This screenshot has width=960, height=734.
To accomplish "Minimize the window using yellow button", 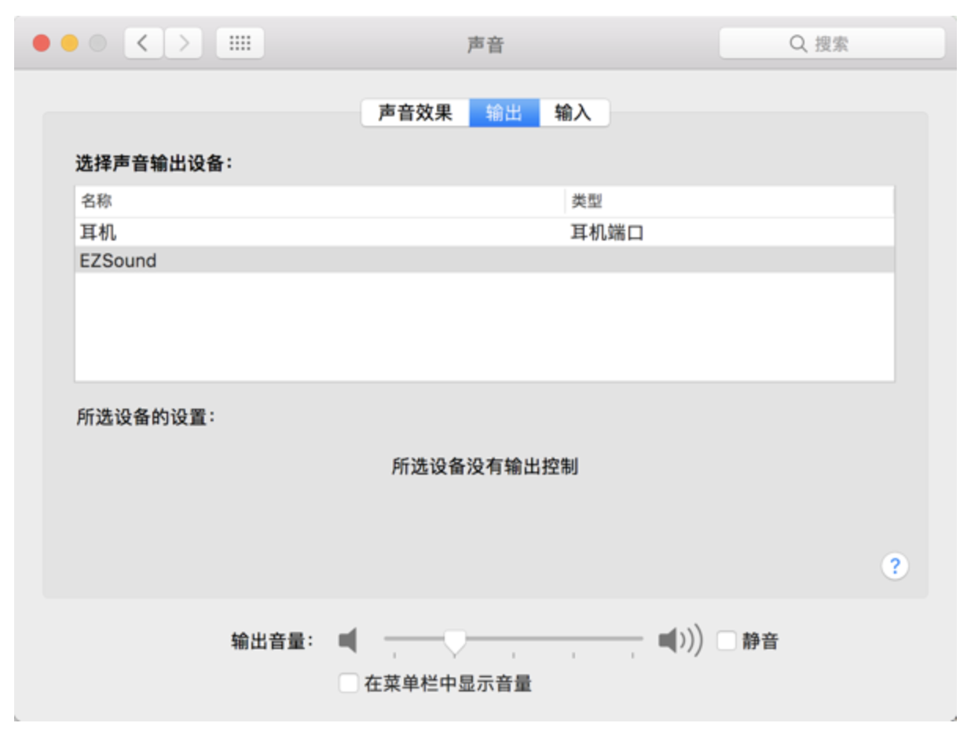I will [69, 43].
